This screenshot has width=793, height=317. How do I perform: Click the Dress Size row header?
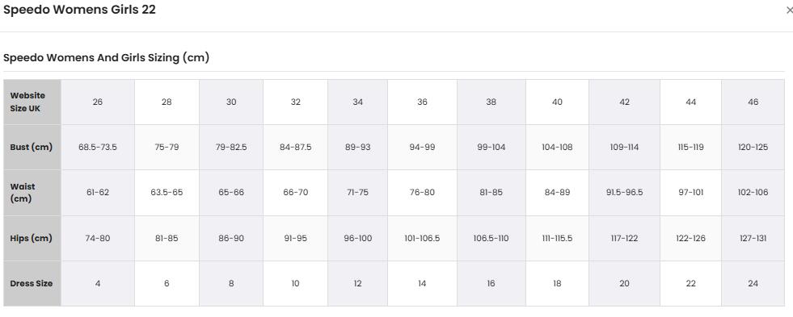(x=32, y=284)
